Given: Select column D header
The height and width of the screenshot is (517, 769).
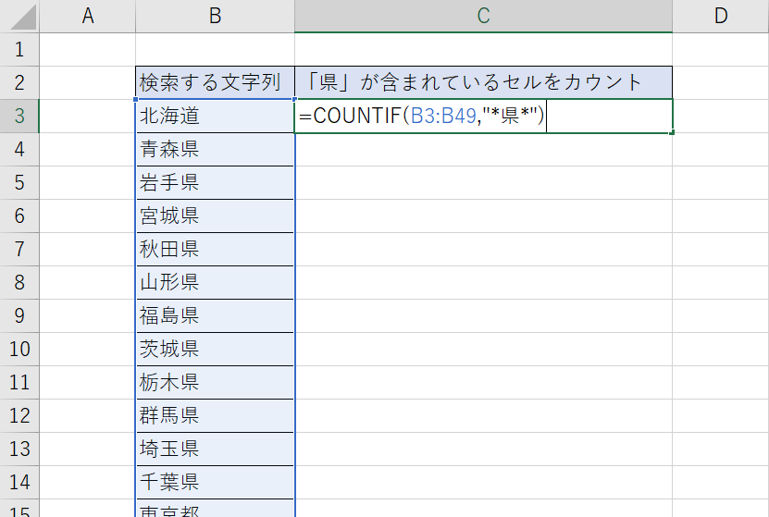Looking at the screenshot, I should (721, 16).
